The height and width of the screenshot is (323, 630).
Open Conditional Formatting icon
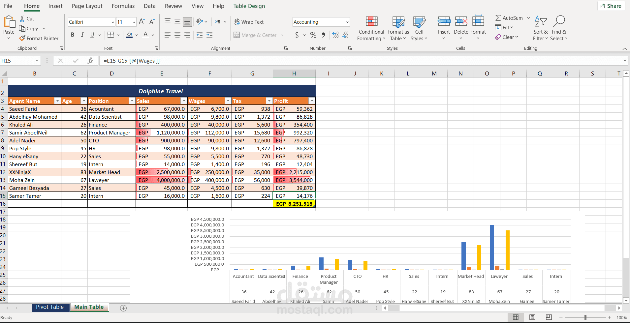point(372,21)
